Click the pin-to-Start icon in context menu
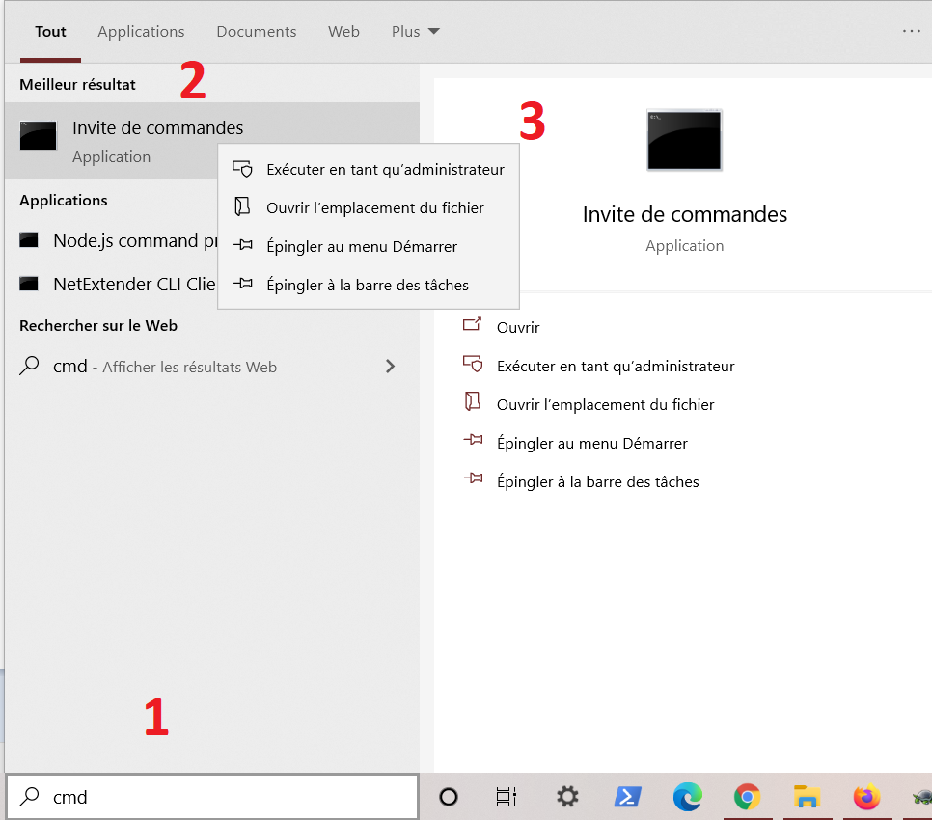This screenshot has height=820, width=932. click(x=242, y=245)
